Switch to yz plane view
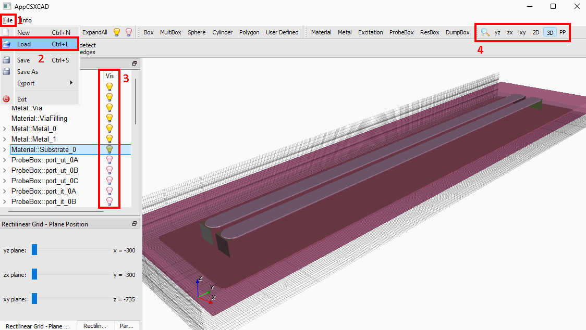The width and height of the screenshot is (586, 330). pyautogui.click(x=497, y=32)
